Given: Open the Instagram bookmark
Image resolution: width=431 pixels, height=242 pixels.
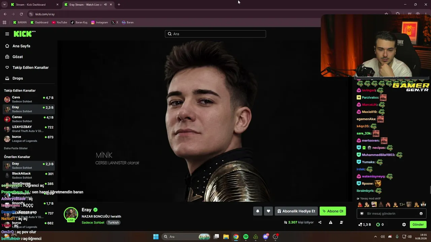Looking at the screenshot, I should pos(100,23).
